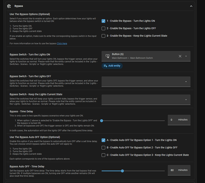Click the Button (6) entity device icon

pyautogui.click(x=108, y=56)
